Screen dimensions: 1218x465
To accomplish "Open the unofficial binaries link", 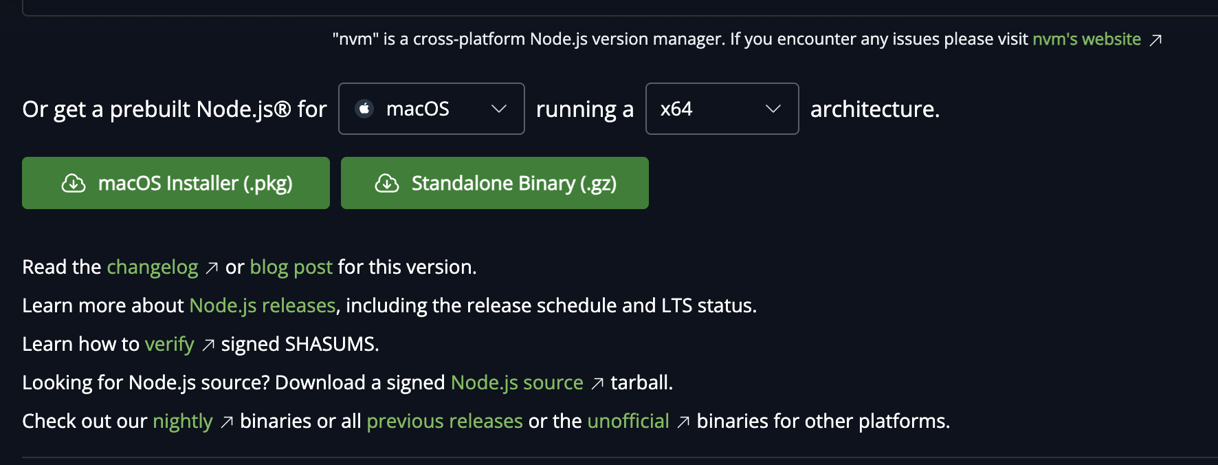I will point(628,421).
